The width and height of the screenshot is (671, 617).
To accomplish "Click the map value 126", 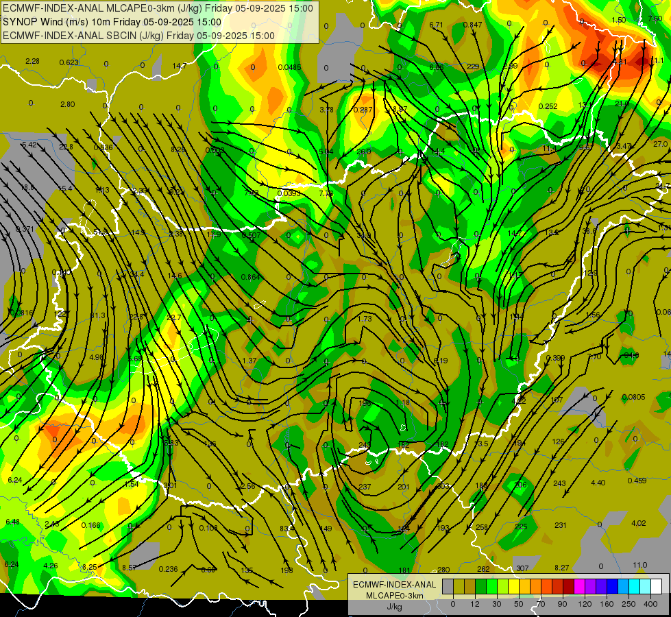I will 558,442.
